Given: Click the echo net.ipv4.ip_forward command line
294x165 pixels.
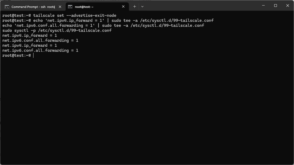Looking at the screenshot, I should pyautogui.click(x=108, y=20).
